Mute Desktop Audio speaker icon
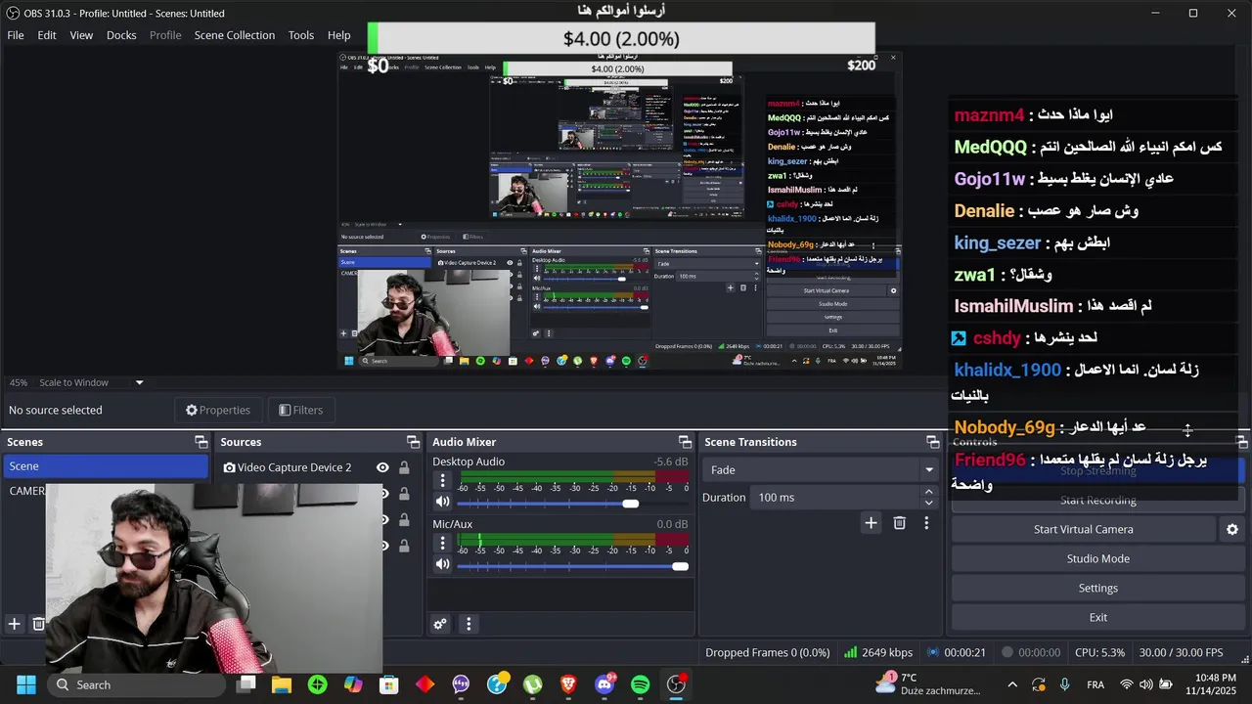Image resolution: width=1252 pixels, height=704 pixels. coord(442,502)
